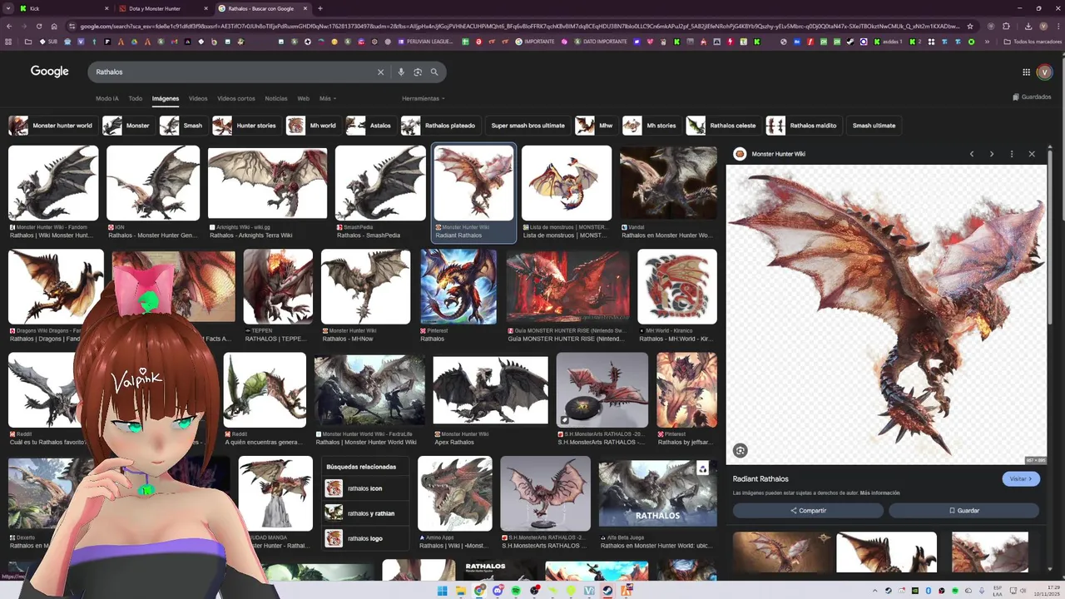Bookmark this page with the star icon

tap(970, 26)
